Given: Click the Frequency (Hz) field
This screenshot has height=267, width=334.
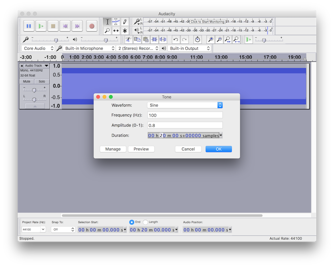Looking at the screenshot, I should (x=185, y=115).
